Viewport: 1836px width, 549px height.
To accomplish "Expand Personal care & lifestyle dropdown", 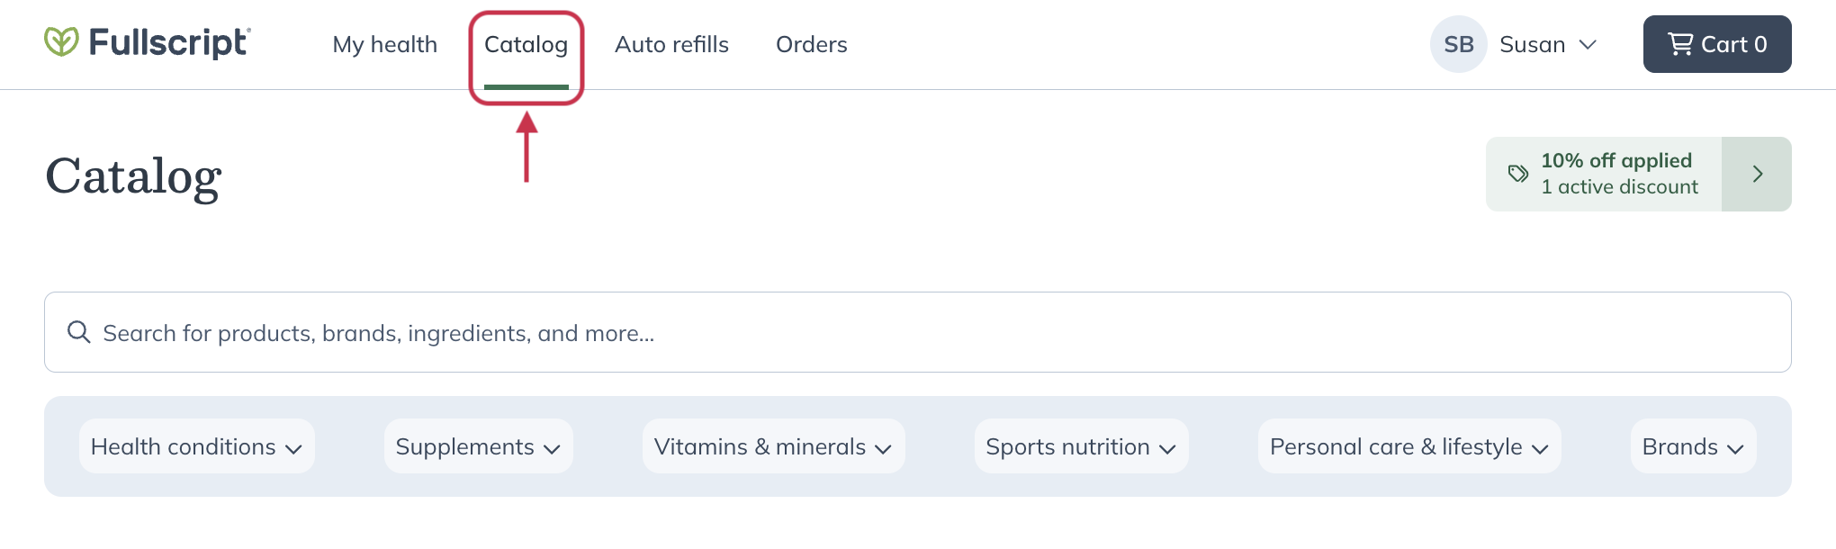I will click(1408, 446).
